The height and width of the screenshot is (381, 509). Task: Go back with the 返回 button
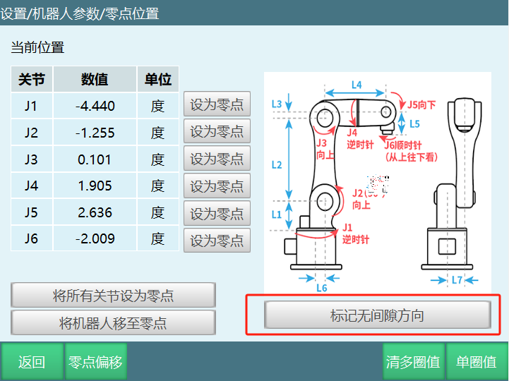point(31,362)
